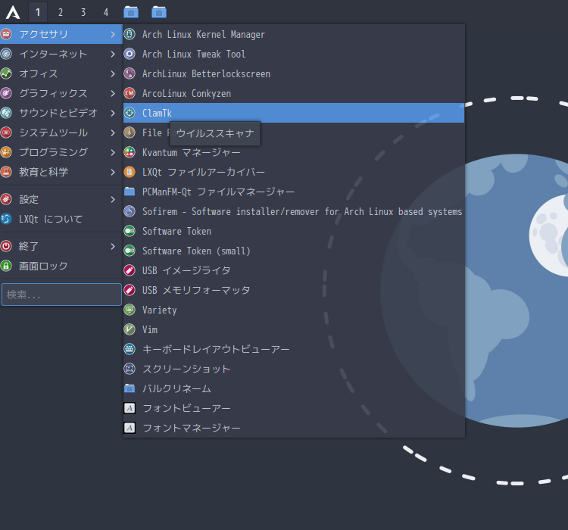Click the ArchLinux Betterlockscreen icon
This screenshot has width=568, height=530.
click(x=130, y=73)
